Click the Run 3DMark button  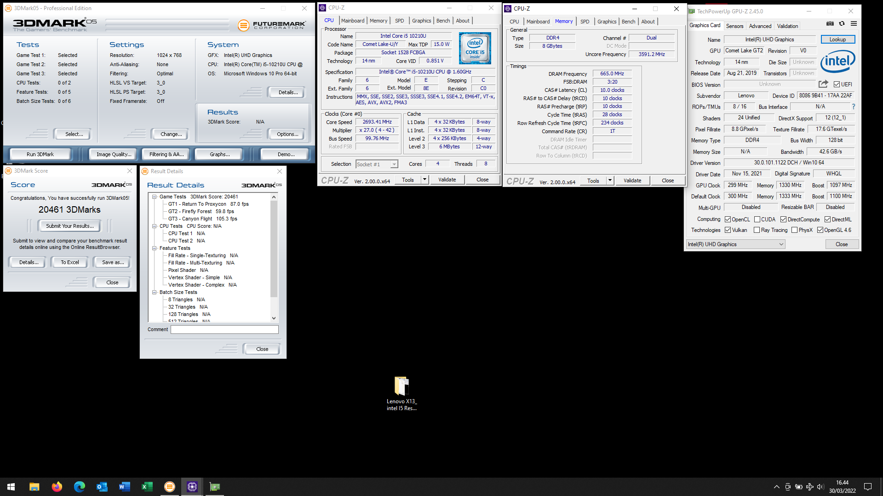[40, 154]
